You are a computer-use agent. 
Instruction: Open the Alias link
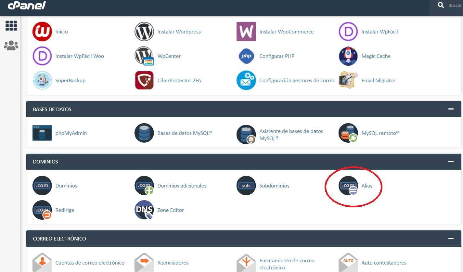pos(367,186)
